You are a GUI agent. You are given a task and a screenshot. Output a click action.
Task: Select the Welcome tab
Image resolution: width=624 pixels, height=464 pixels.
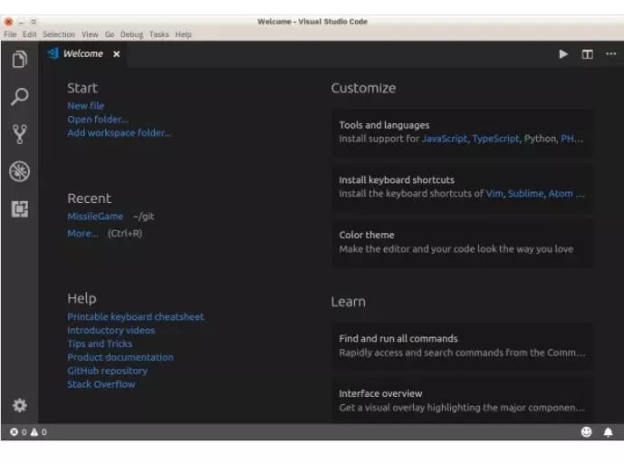(82, 53)
